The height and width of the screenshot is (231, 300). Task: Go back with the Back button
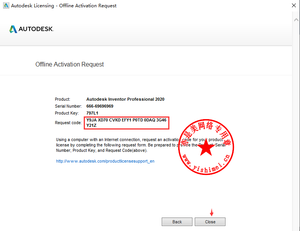tap(177, 222)
